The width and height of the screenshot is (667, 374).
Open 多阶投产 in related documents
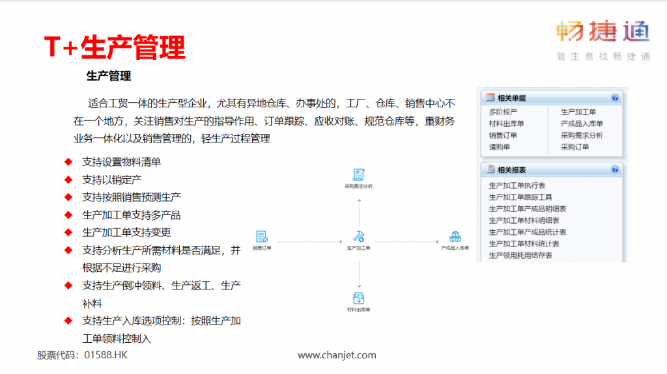tap(503, 112)
